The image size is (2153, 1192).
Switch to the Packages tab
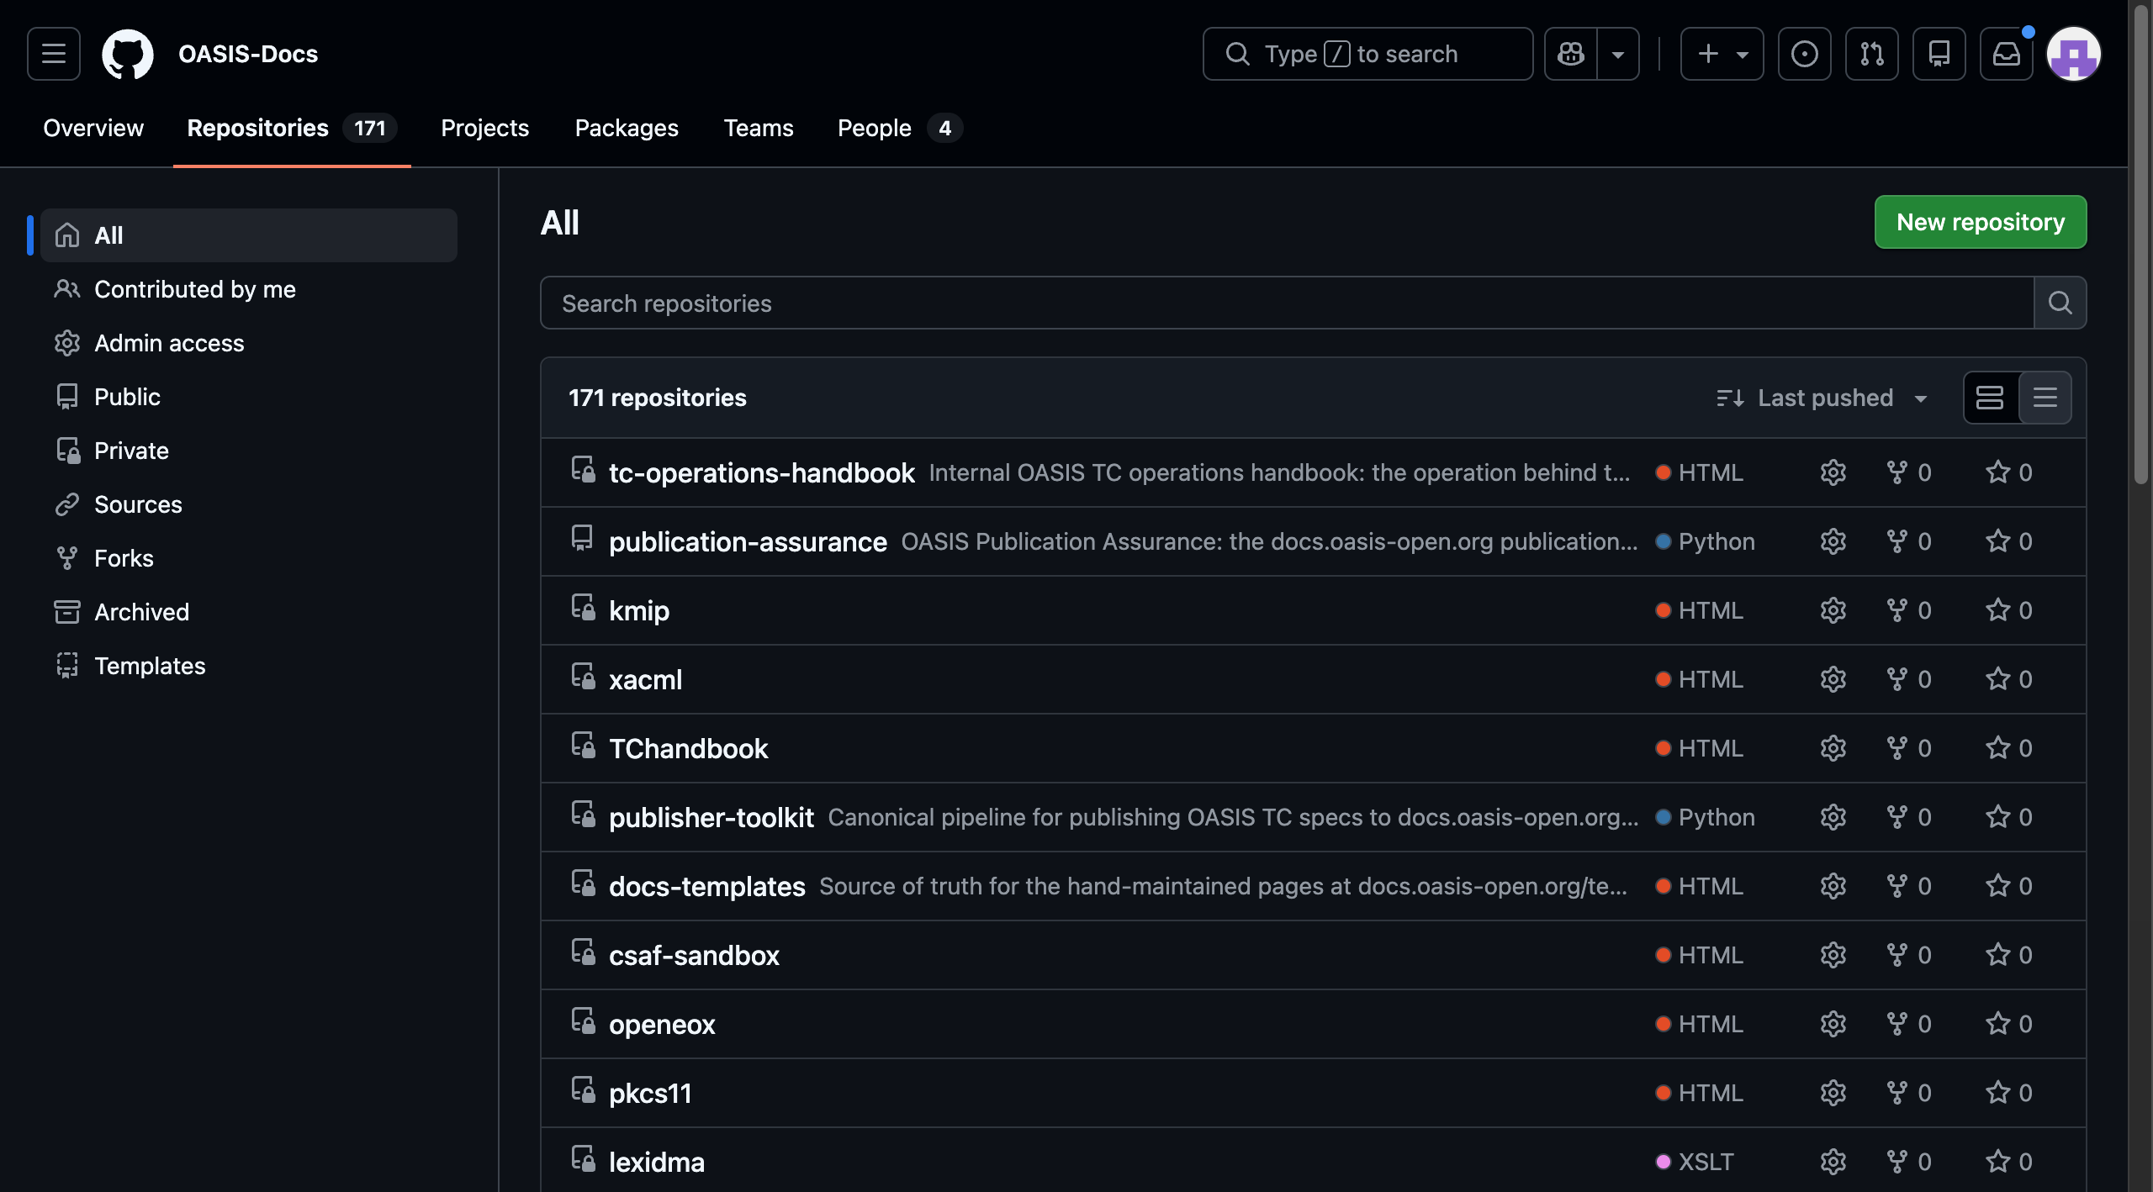pyautogui.click(x=627, y=128)
